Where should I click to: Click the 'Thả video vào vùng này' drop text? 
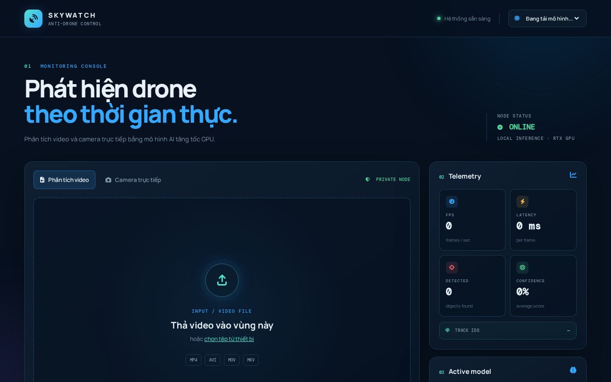click(x=222, y=326)
